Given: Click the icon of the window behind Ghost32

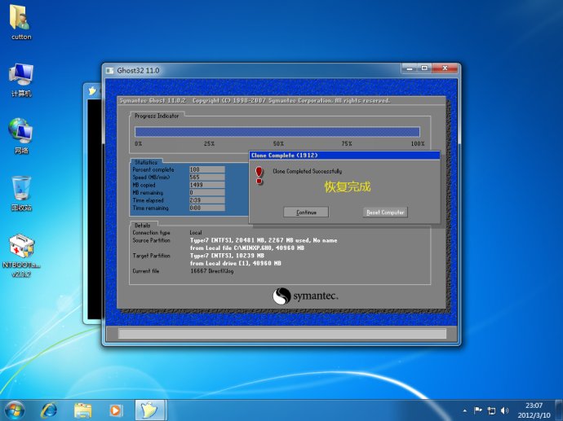Looking at the screenshot, I should click(x=92, y=90).
